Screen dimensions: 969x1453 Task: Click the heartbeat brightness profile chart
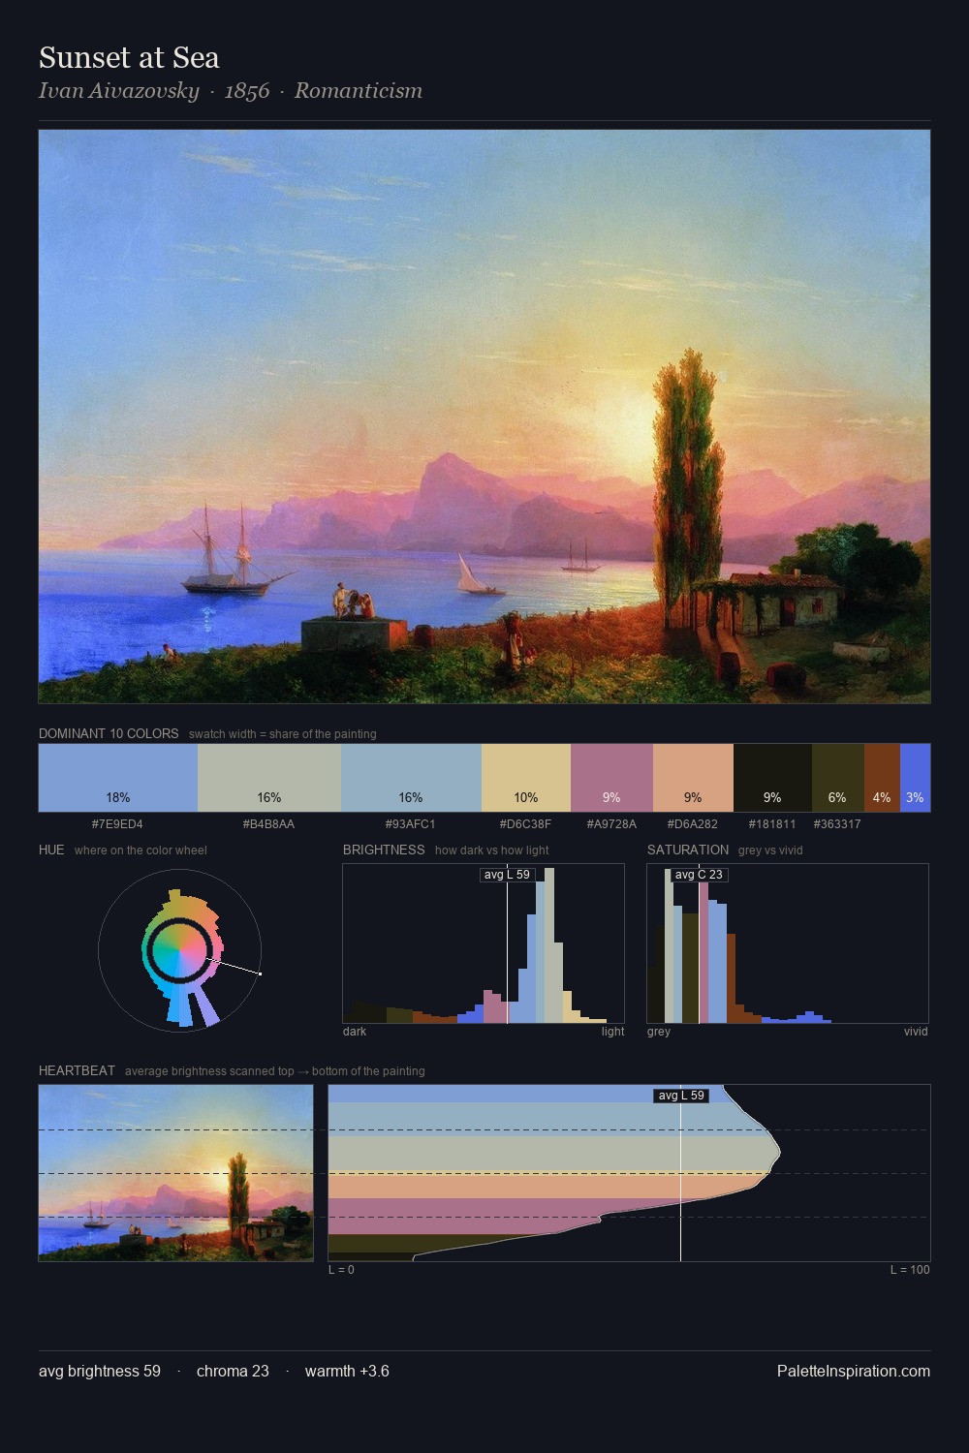pos(629,1173)
